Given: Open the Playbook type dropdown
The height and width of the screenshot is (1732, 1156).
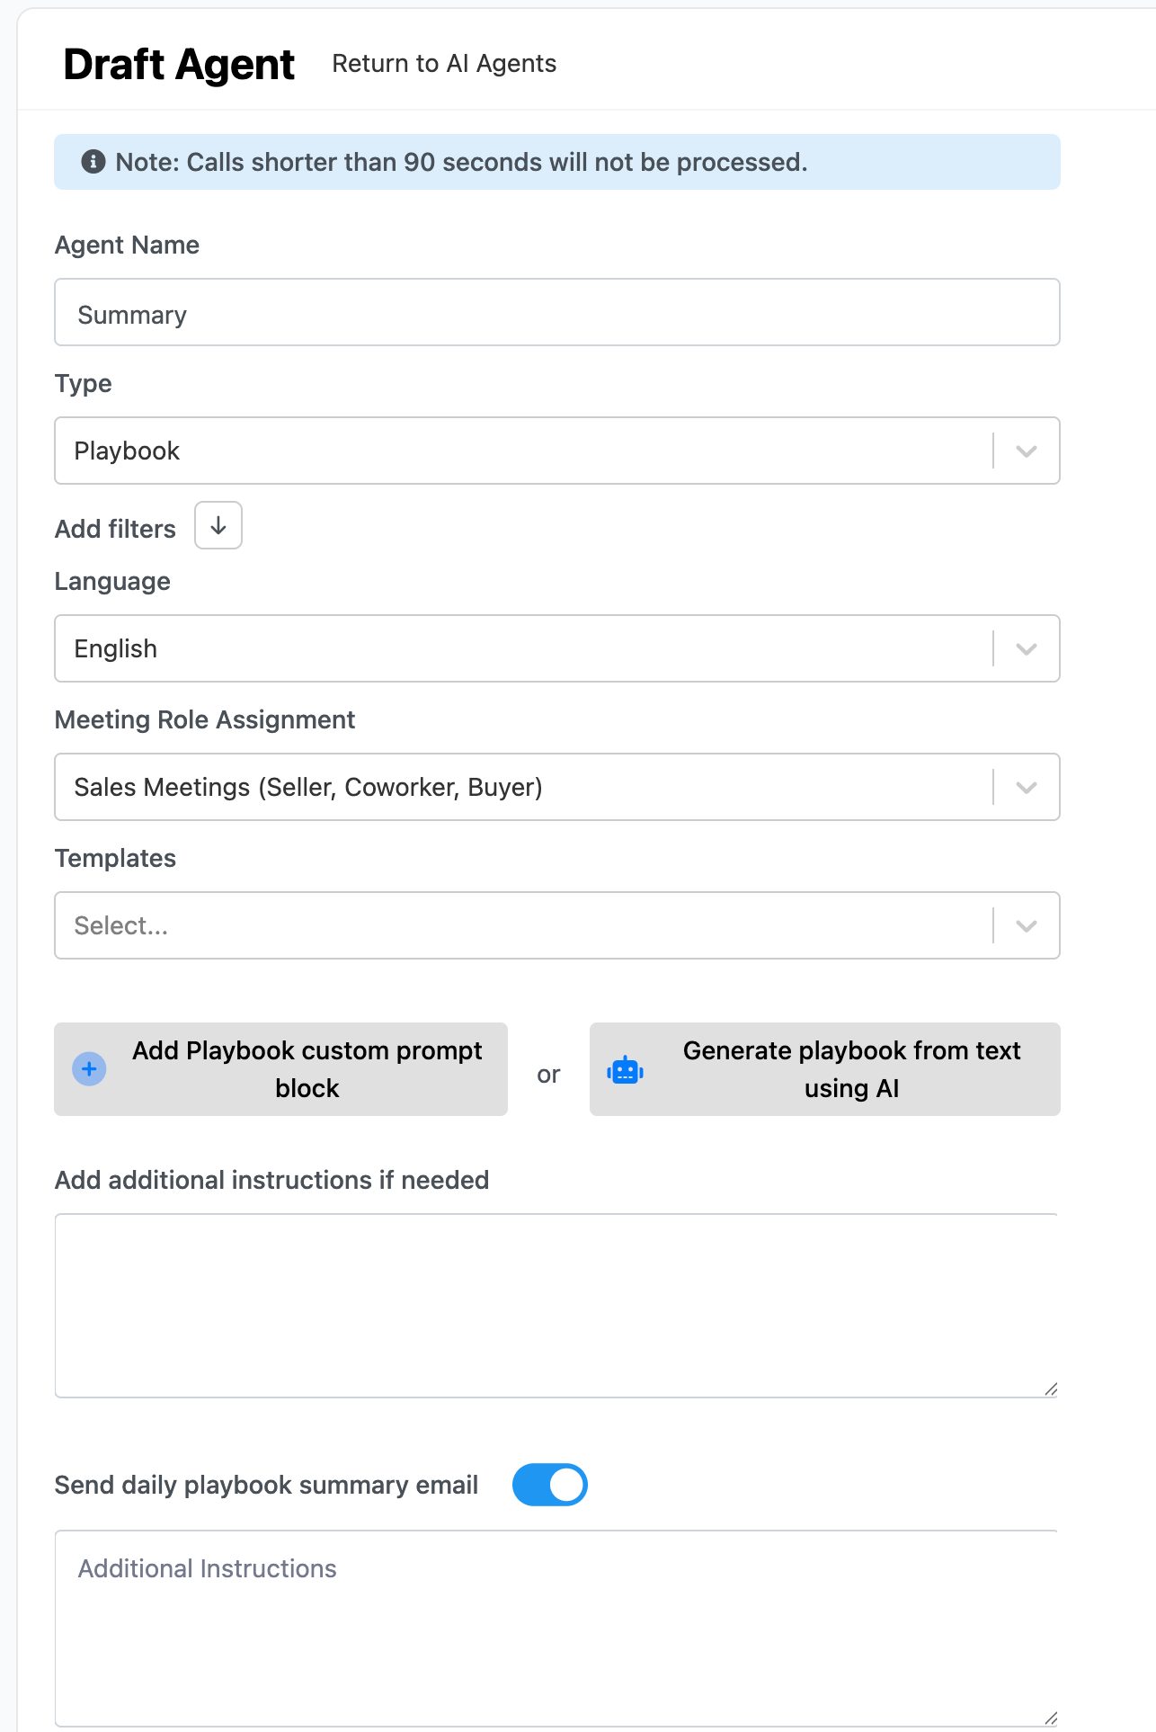Looking at the screenshot, I should 521,451.
